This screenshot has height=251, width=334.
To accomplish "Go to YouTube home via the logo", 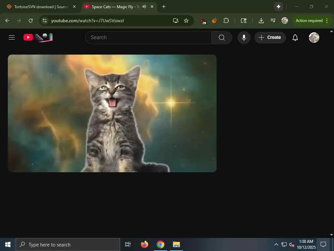I will point(38,38).
